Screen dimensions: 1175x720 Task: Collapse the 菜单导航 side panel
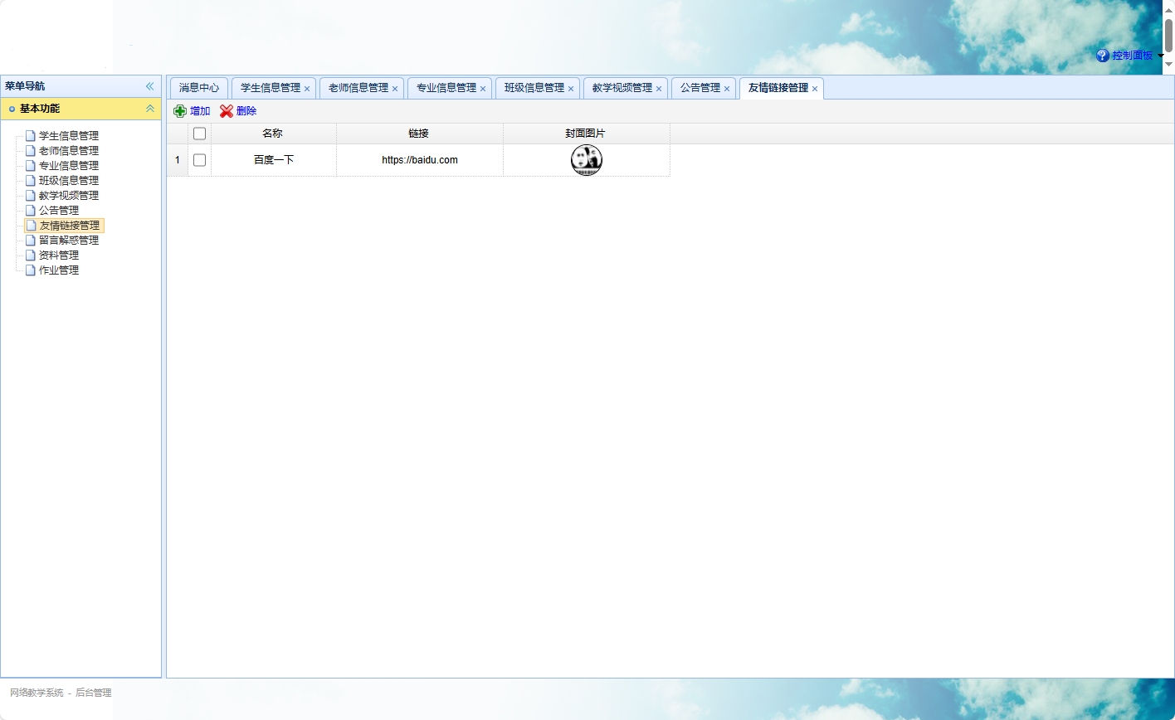tap(150, 86)
